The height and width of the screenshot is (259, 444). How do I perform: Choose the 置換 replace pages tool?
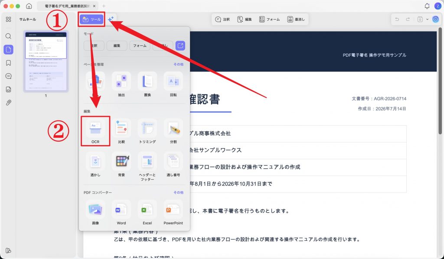coord(147,84)
